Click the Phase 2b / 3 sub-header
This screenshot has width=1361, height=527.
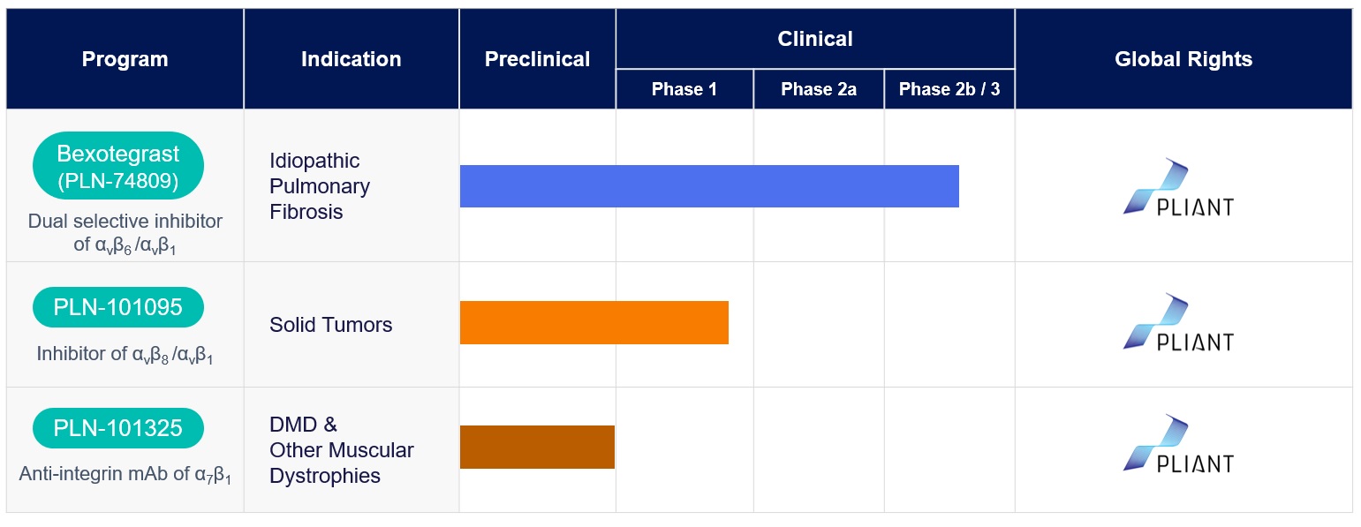949,89
